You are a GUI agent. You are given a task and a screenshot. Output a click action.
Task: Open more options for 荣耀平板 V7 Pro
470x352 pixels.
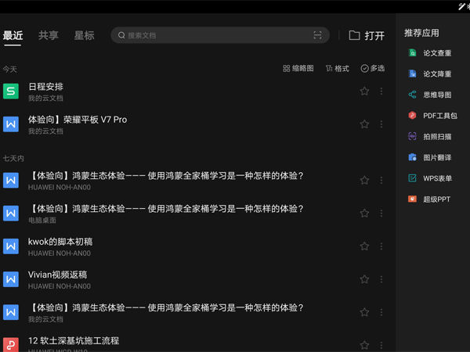[381, 124]
